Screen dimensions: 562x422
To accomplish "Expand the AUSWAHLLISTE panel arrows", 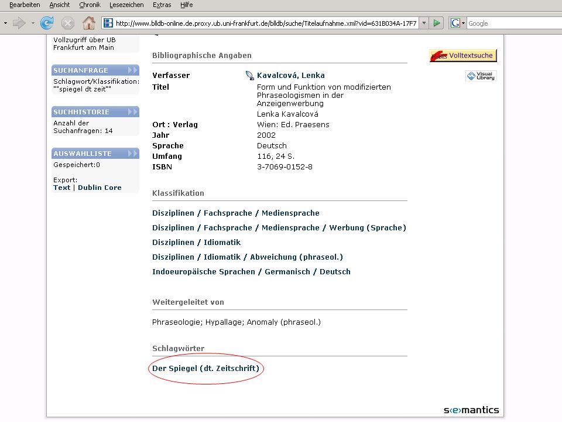I will click(133, 153).
